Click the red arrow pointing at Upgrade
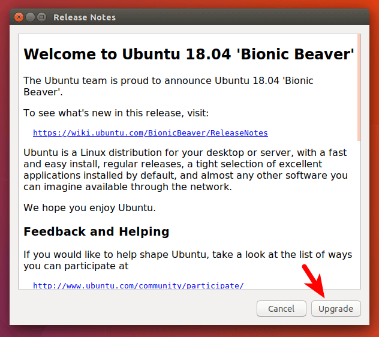This screenshot has width=379, height=337. (317, 283)
